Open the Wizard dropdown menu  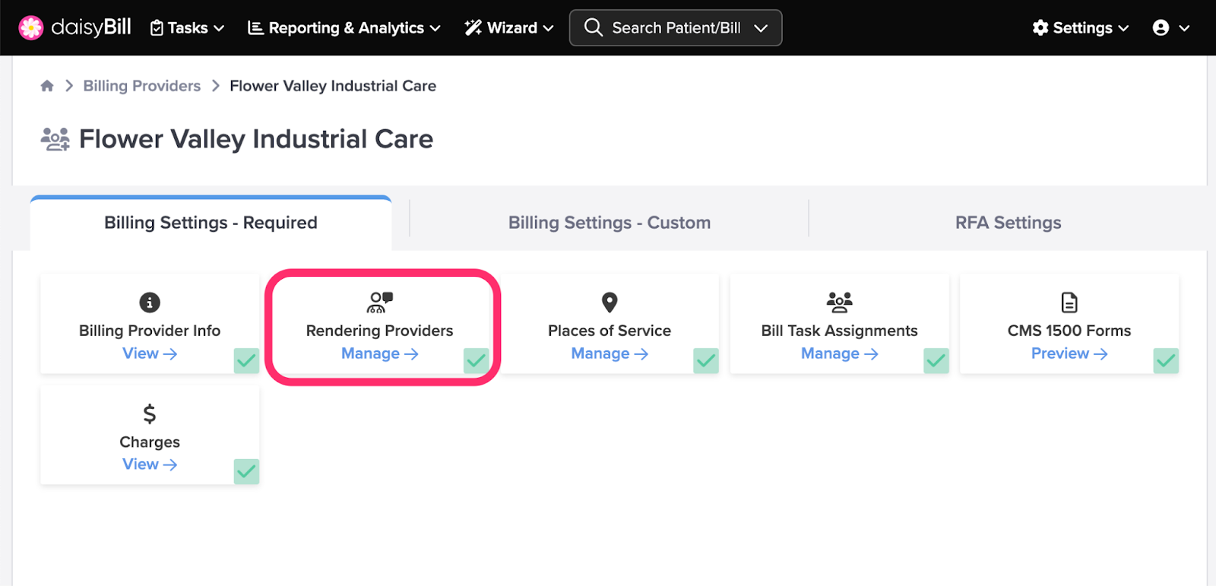[509, 28]
